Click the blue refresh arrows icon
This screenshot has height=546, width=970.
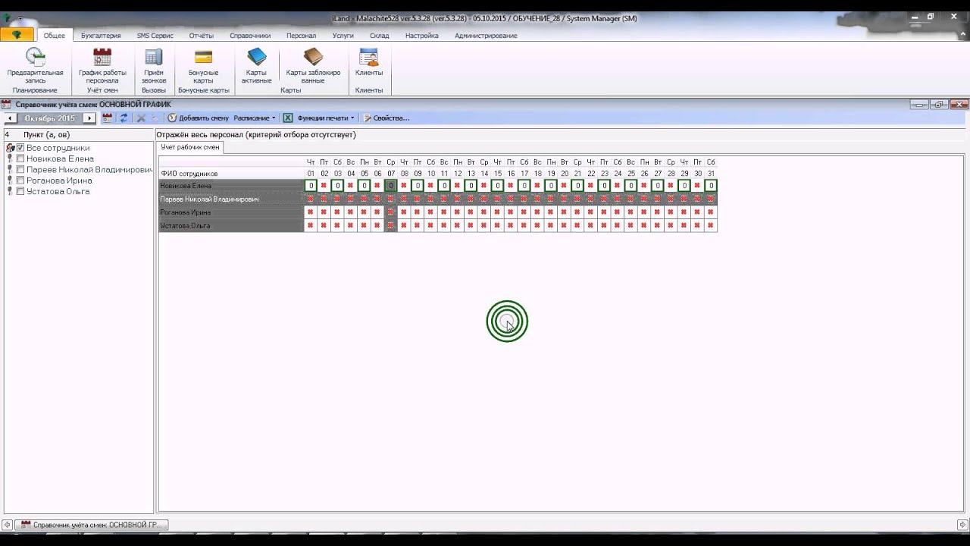[x=124, y=118]
